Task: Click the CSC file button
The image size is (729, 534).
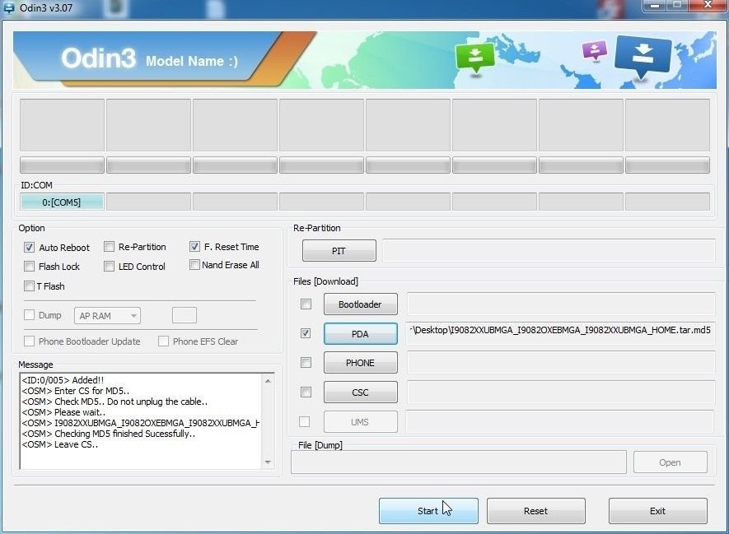Action: (360, 392)
